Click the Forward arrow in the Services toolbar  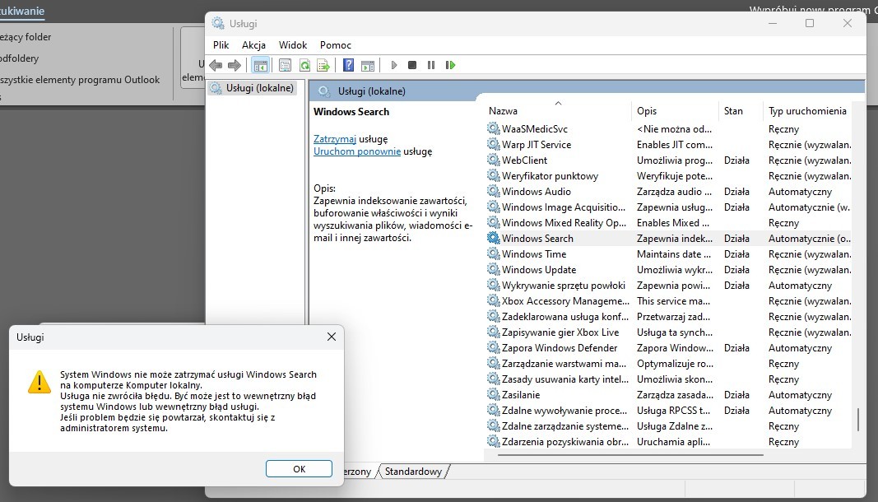pos(234,65)
